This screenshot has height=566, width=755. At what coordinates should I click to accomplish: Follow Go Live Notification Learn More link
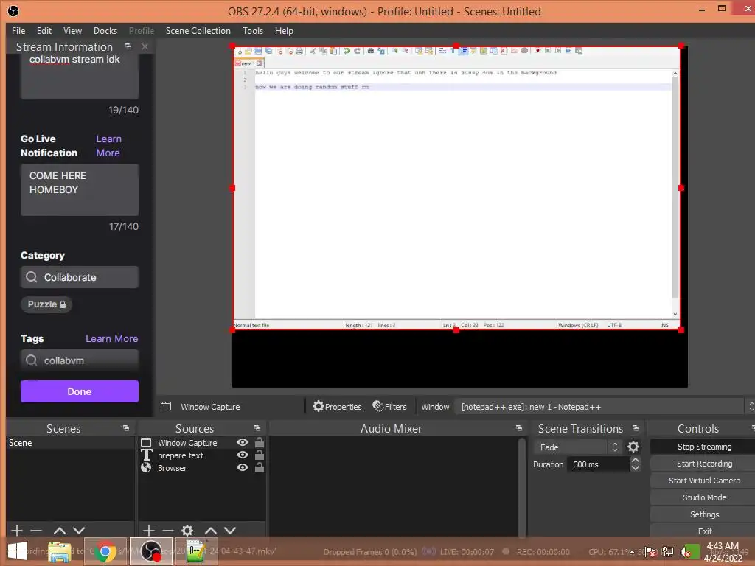pos(108,146)
